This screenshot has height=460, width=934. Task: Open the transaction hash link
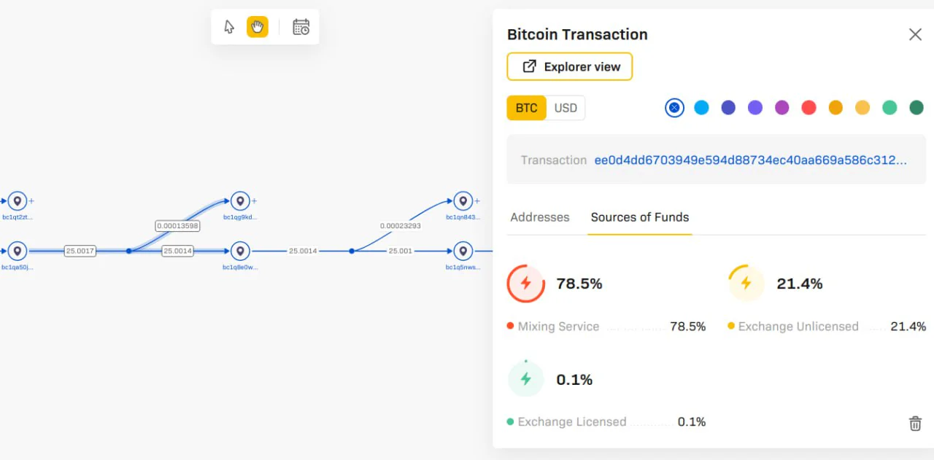click(x=751, y=160)
